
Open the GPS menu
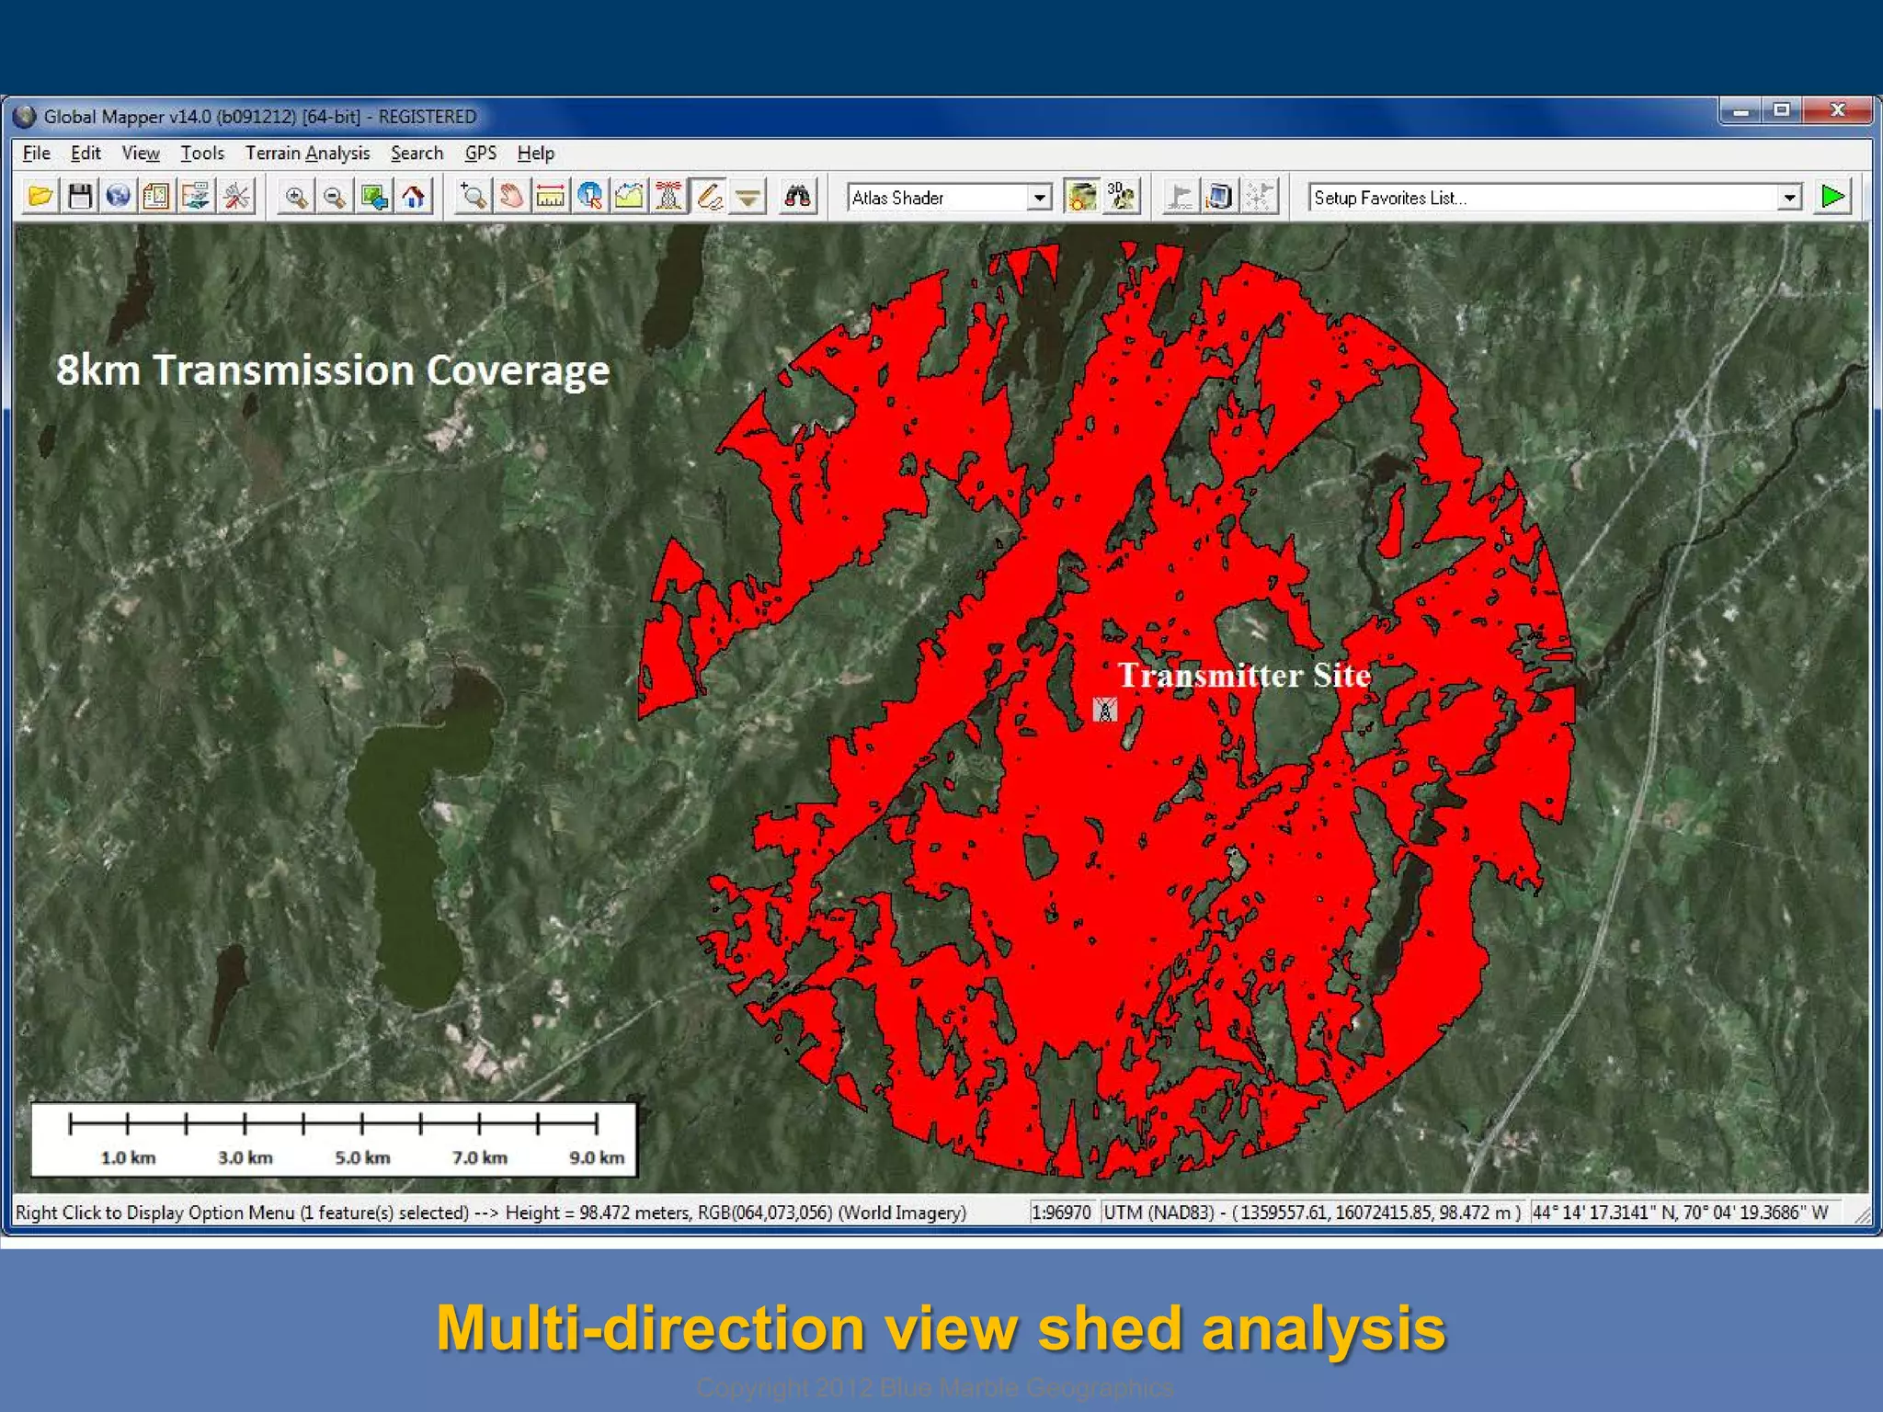(x=481, y=154)
